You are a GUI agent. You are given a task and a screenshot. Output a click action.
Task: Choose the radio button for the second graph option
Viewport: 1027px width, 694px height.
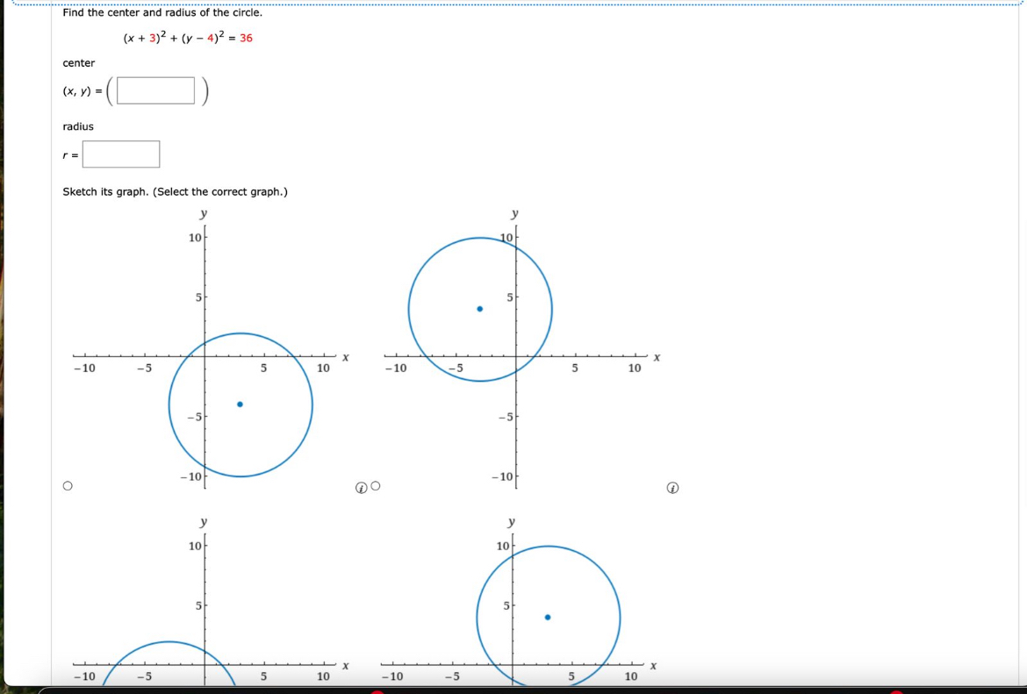374,485
